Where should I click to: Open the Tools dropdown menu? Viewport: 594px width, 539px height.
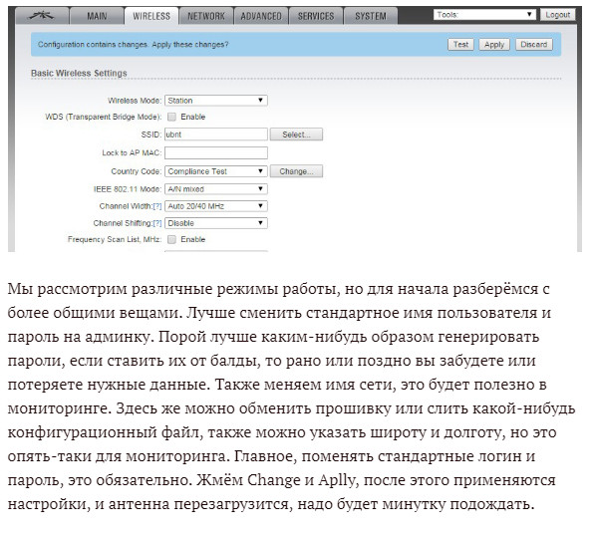484,15
